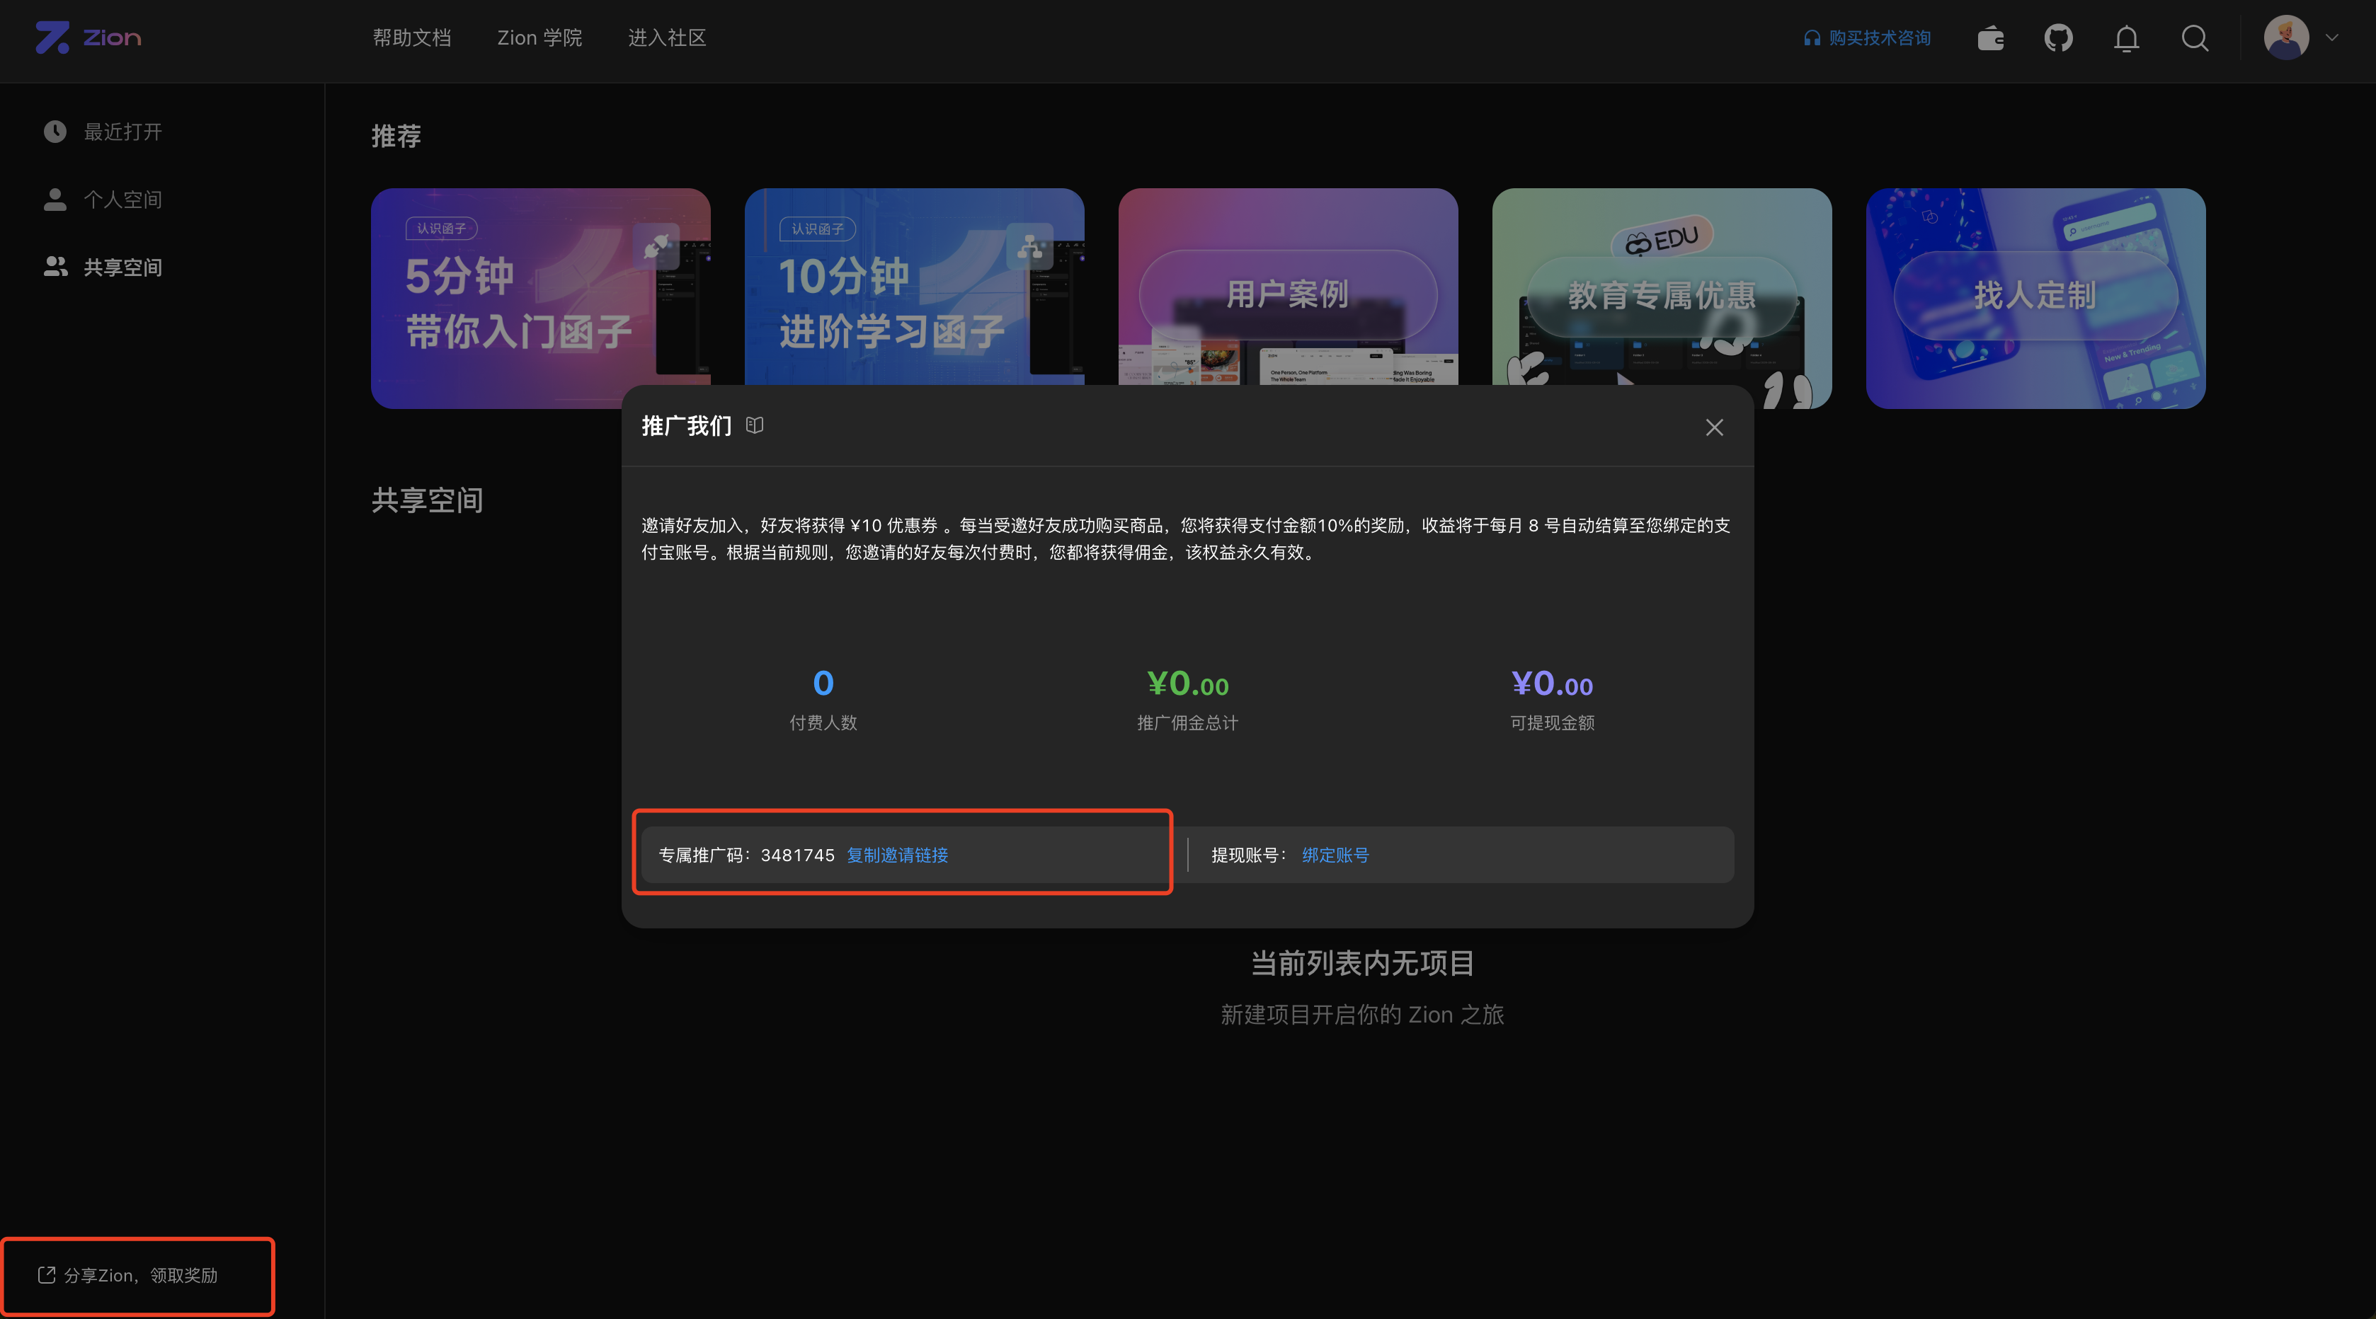Open 进入社区 menu item

(667, 38)
